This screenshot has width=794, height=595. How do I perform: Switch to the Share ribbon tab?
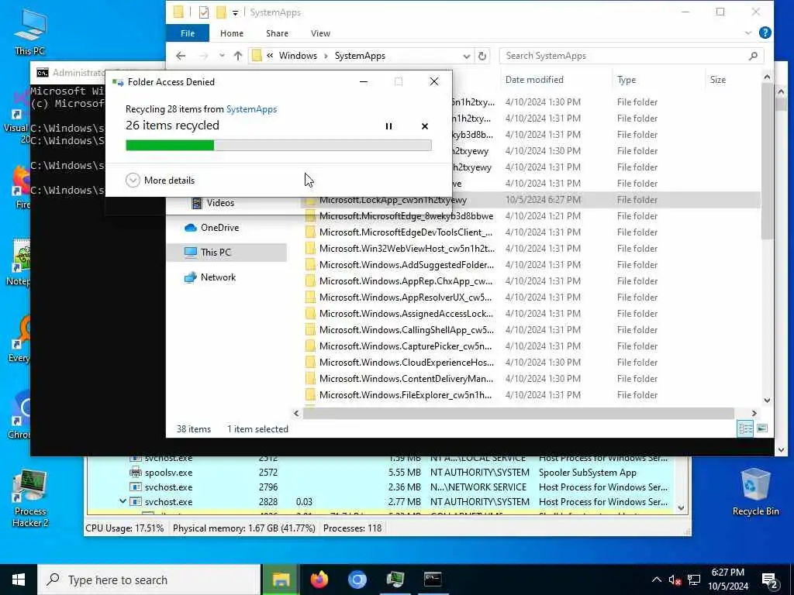click(x=277, y=33)
